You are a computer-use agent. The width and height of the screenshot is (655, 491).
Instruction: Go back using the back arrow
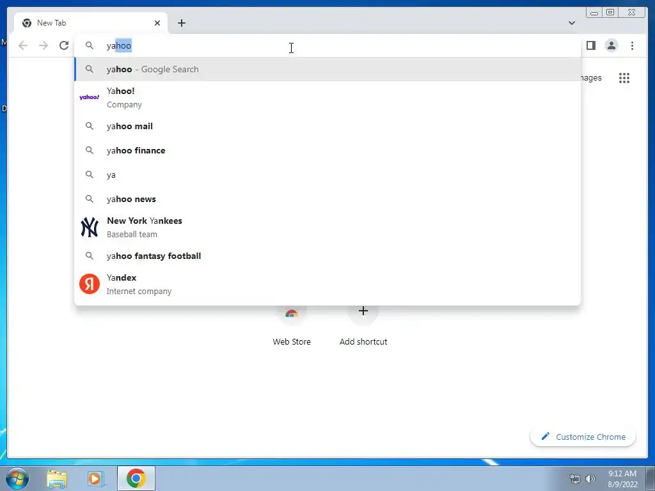23,45
